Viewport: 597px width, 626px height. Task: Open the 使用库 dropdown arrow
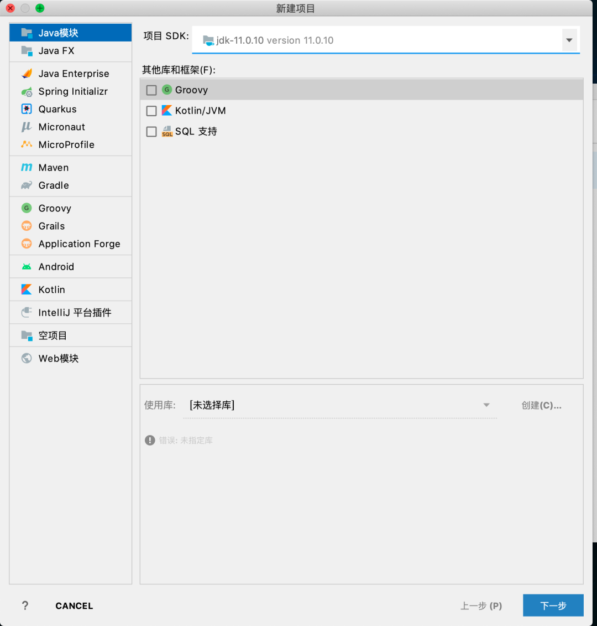tap(486, 405)
